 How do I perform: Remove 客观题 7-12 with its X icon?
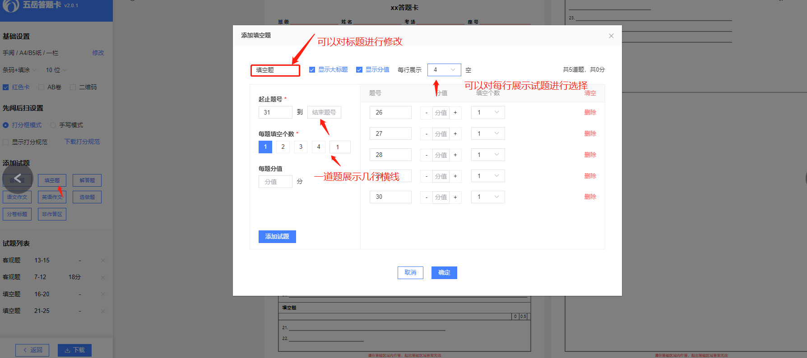point(103,277)
